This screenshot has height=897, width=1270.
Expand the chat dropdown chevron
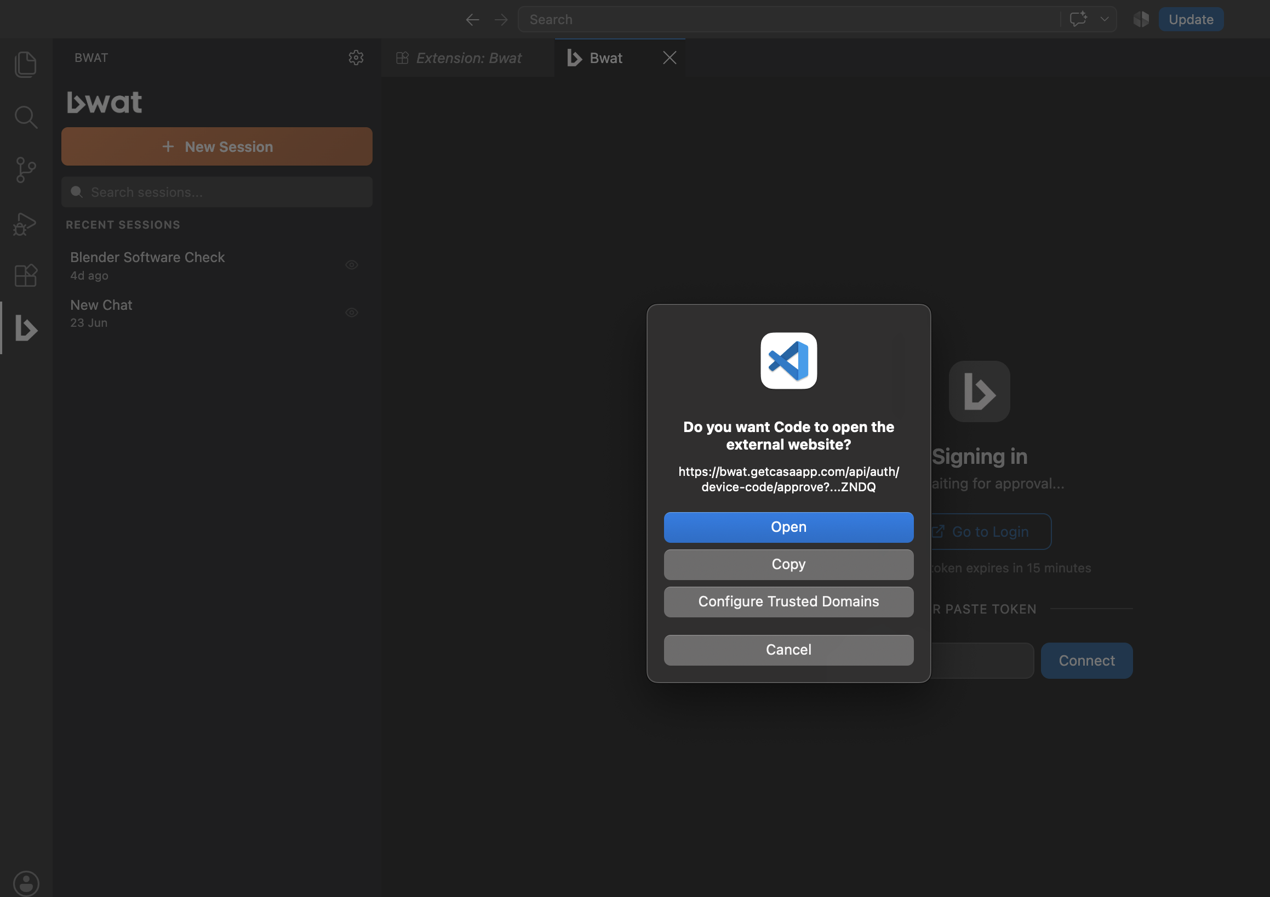point(1104,19)
